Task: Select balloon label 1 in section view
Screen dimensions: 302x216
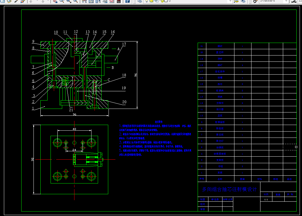Action: 33,108
